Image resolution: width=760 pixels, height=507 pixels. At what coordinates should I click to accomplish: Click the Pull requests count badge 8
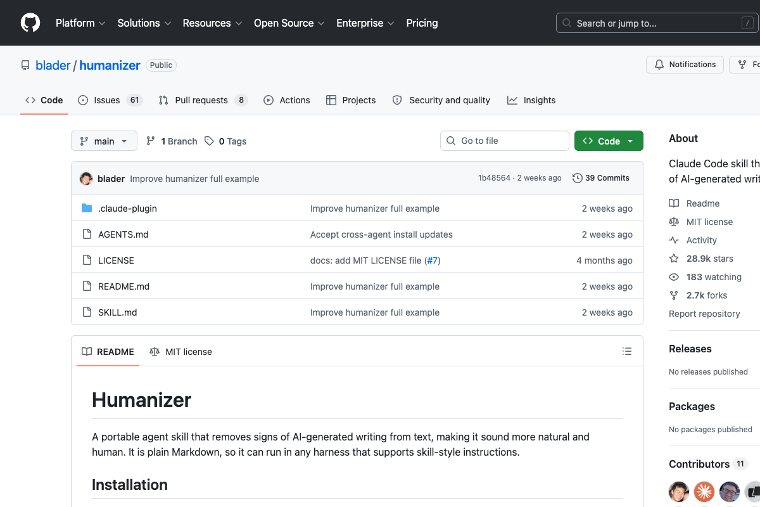point(241,100)
